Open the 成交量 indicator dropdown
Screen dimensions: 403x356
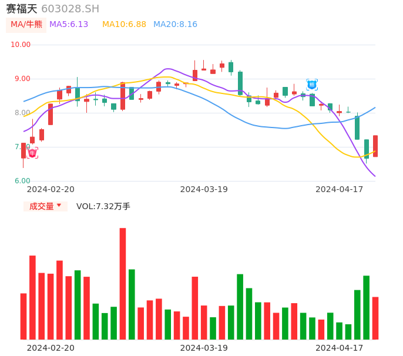pos(45,206)
